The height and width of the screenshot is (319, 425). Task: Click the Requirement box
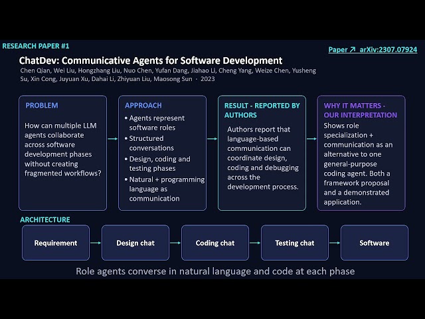pyautogui.click(x=56, y=243)
